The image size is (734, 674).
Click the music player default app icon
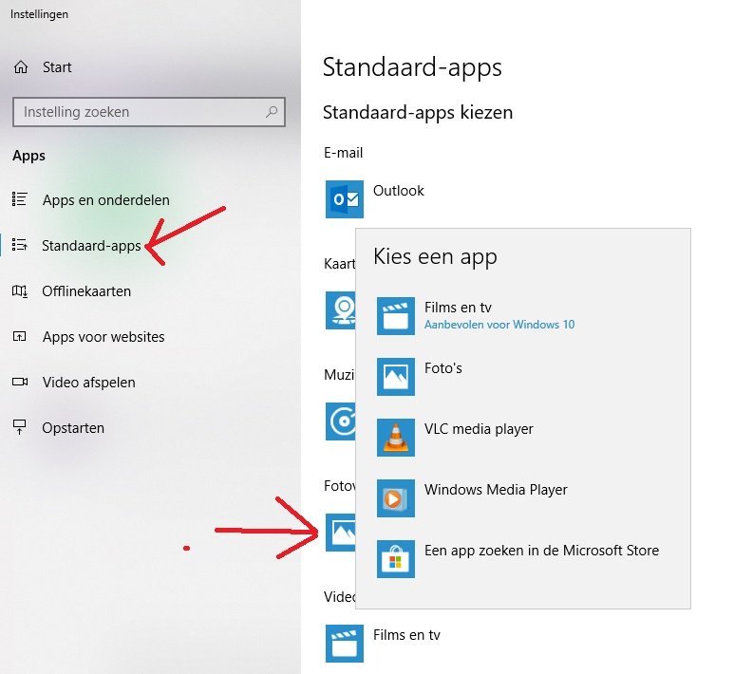pos(340,421)
